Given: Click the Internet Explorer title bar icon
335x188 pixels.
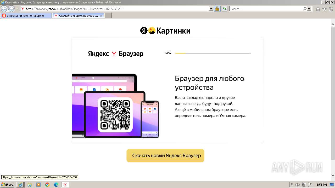Looking at the screenshot, I should pyautogui.click(x=3, y=2).
